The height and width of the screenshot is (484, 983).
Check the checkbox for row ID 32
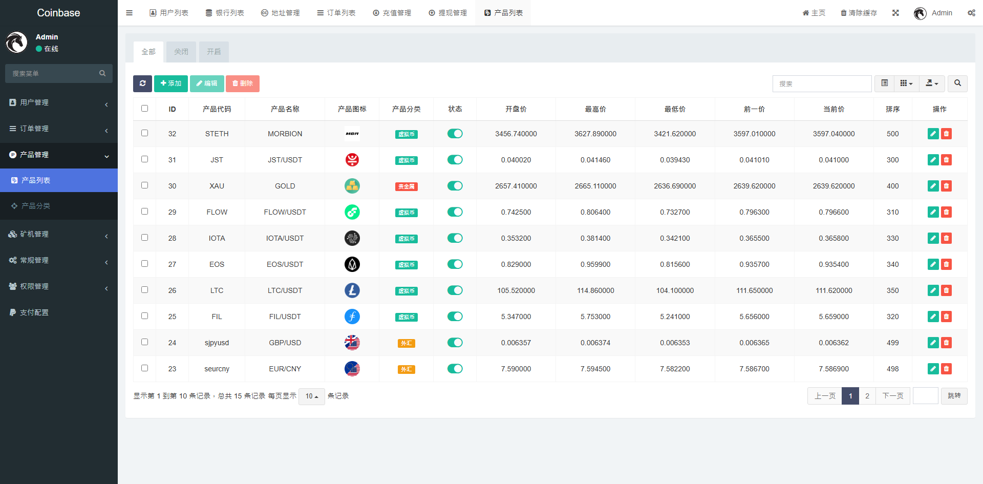[144, 133]
